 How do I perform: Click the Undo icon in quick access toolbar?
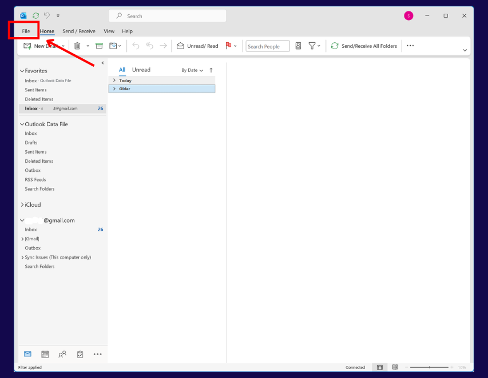click(x=47, y=15)
